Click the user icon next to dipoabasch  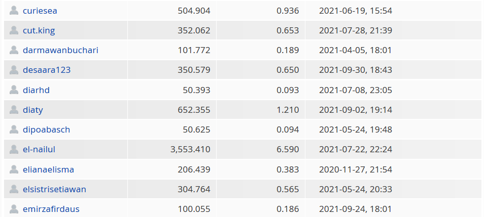(x=14, y=129)
